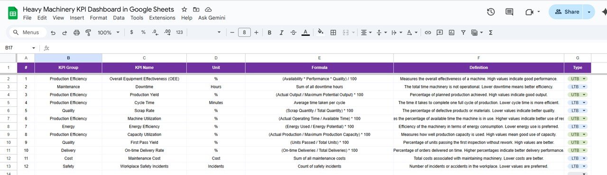
Task: Toggle bold formatting
Action: (269, 33)
